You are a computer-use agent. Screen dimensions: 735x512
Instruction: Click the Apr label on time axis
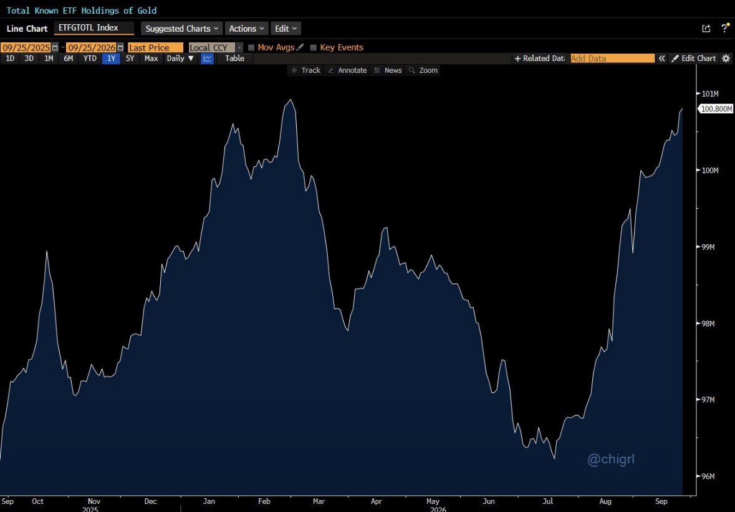click(x=376, y=501)
